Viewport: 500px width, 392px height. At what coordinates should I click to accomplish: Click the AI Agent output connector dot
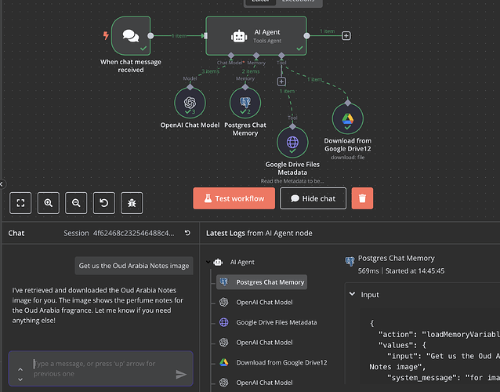(x=306, y=36)
